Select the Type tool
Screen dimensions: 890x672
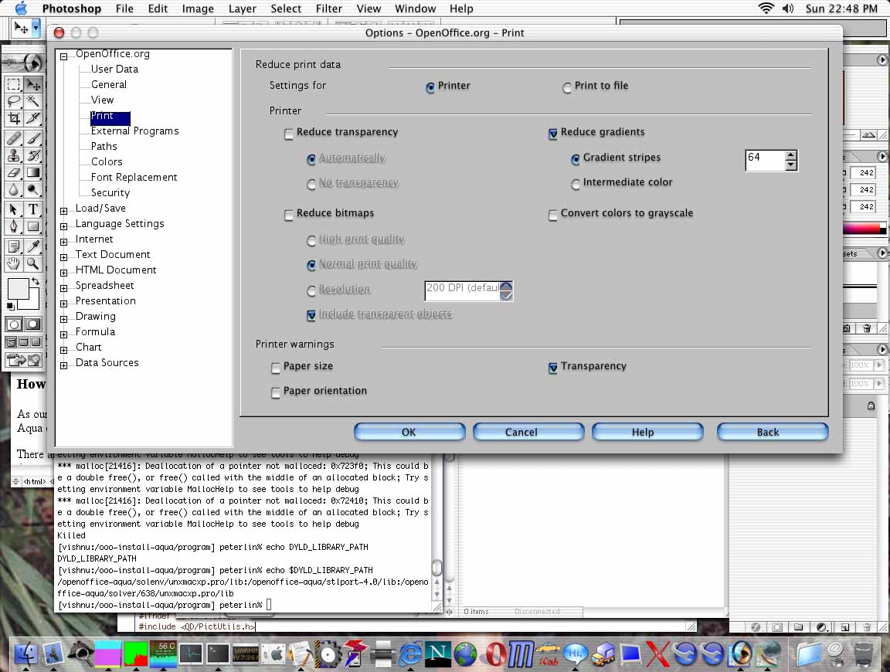(x=33, y=209)
